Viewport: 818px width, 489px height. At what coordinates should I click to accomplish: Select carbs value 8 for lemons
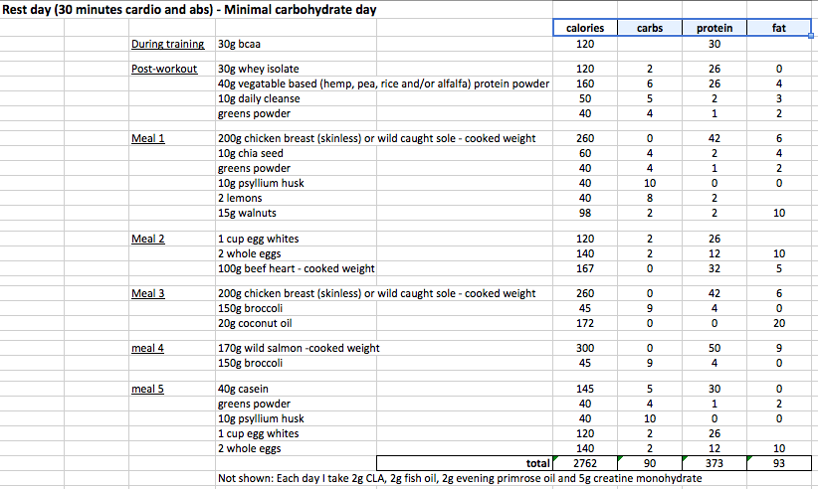coord(650,198)
